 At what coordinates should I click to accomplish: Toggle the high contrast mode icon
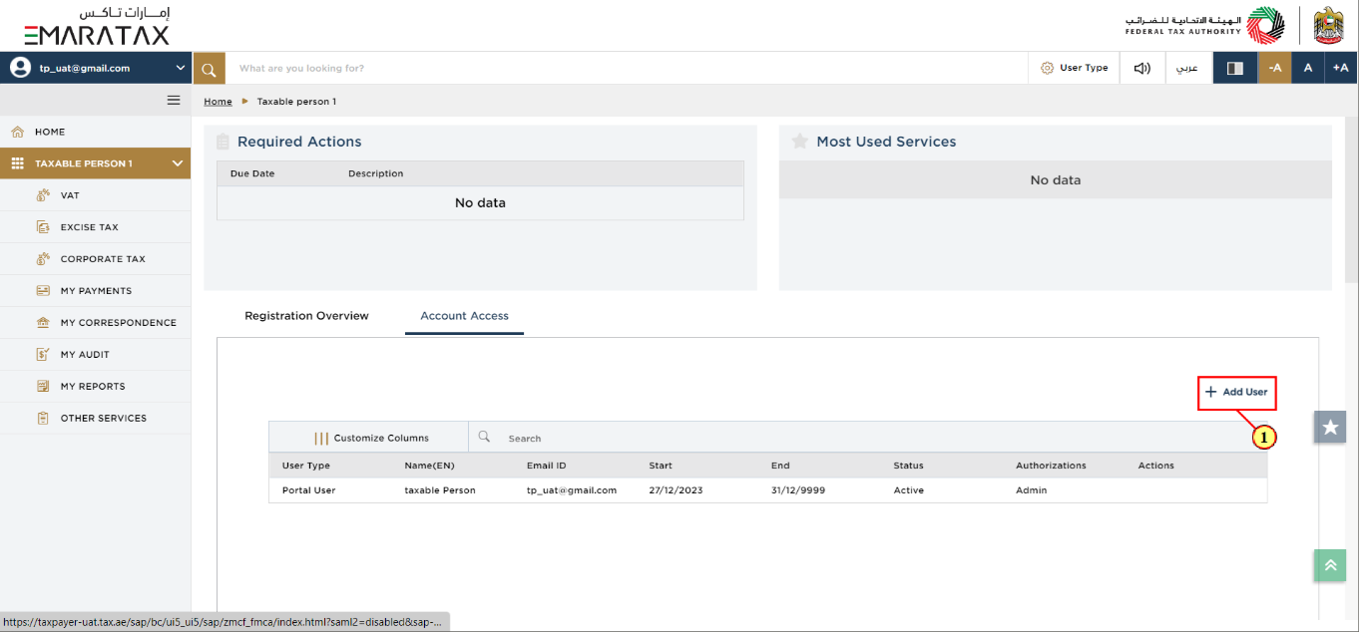1235,68
